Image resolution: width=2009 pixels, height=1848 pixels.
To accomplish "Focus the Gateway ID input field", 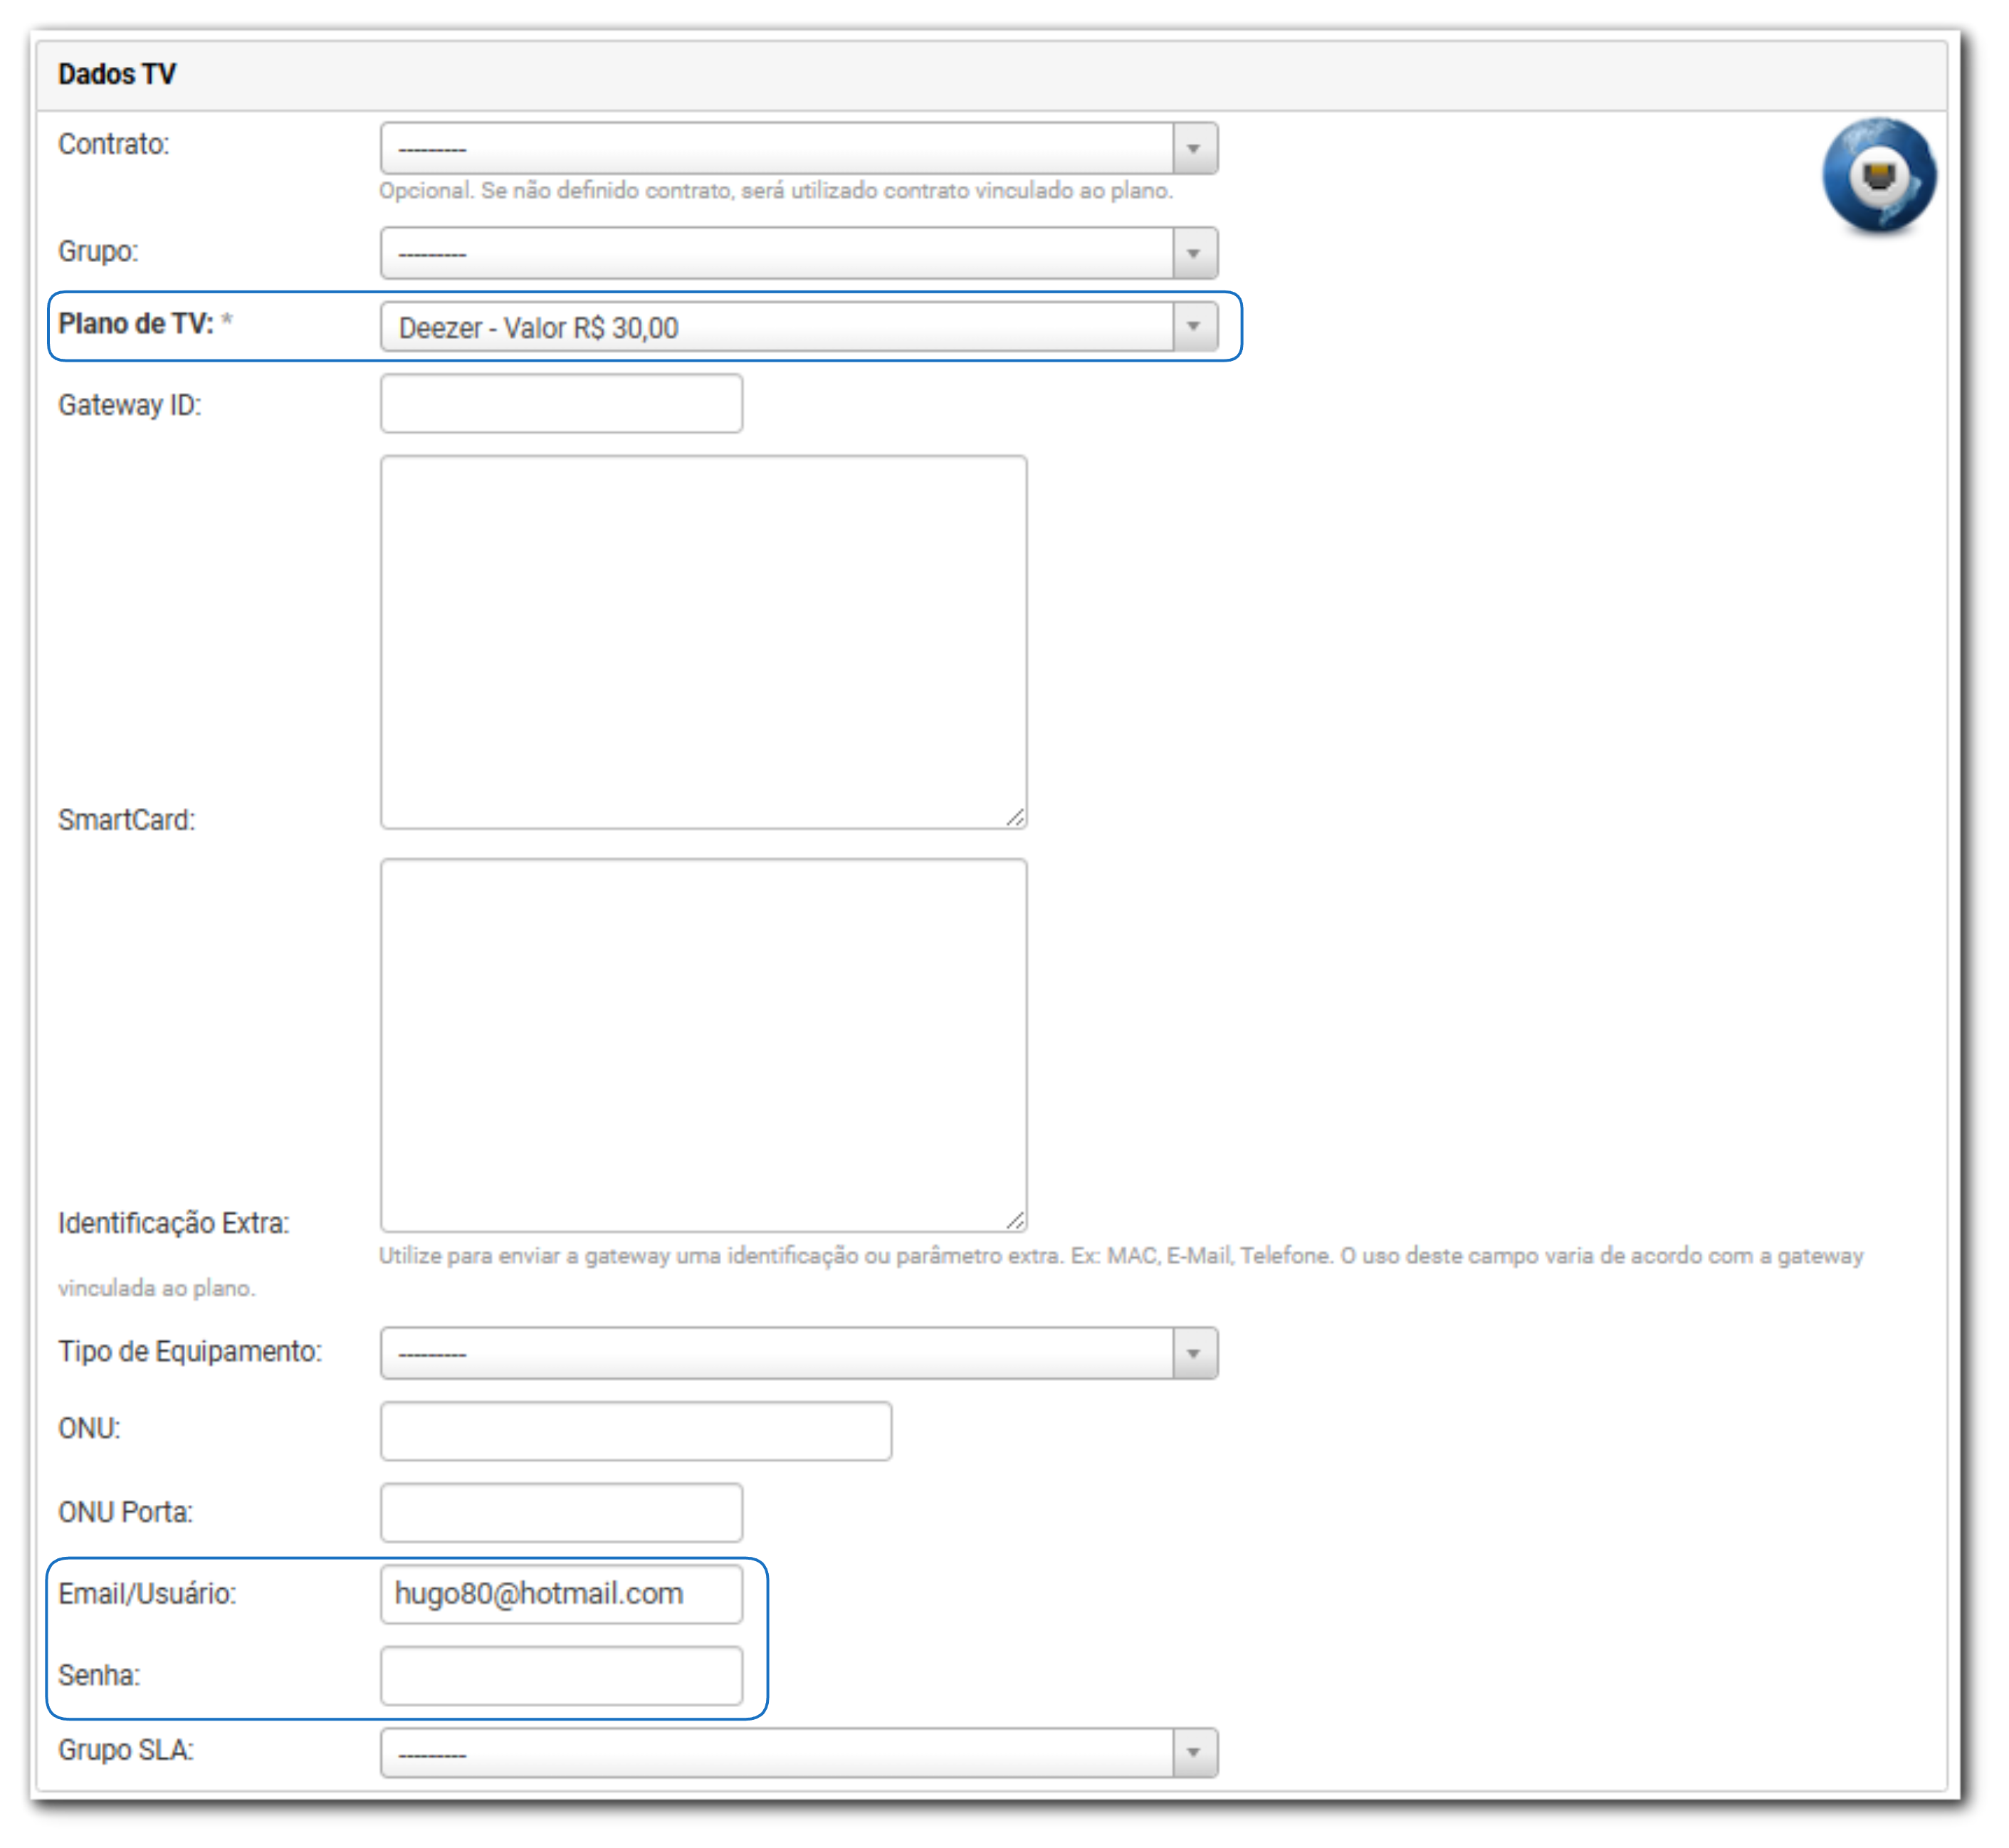I will coord(561,404).
